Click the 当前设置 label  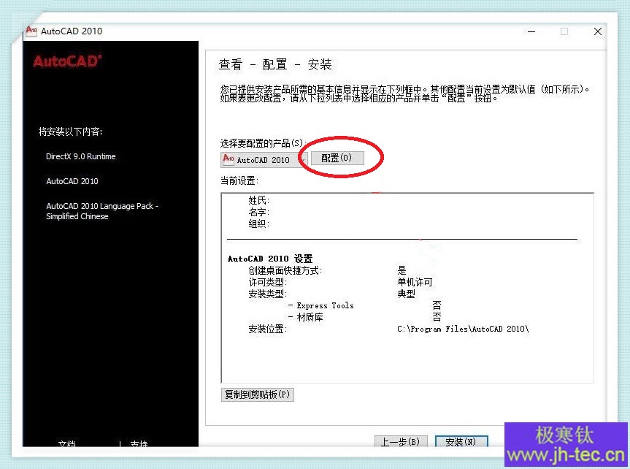tap(239, 180)
